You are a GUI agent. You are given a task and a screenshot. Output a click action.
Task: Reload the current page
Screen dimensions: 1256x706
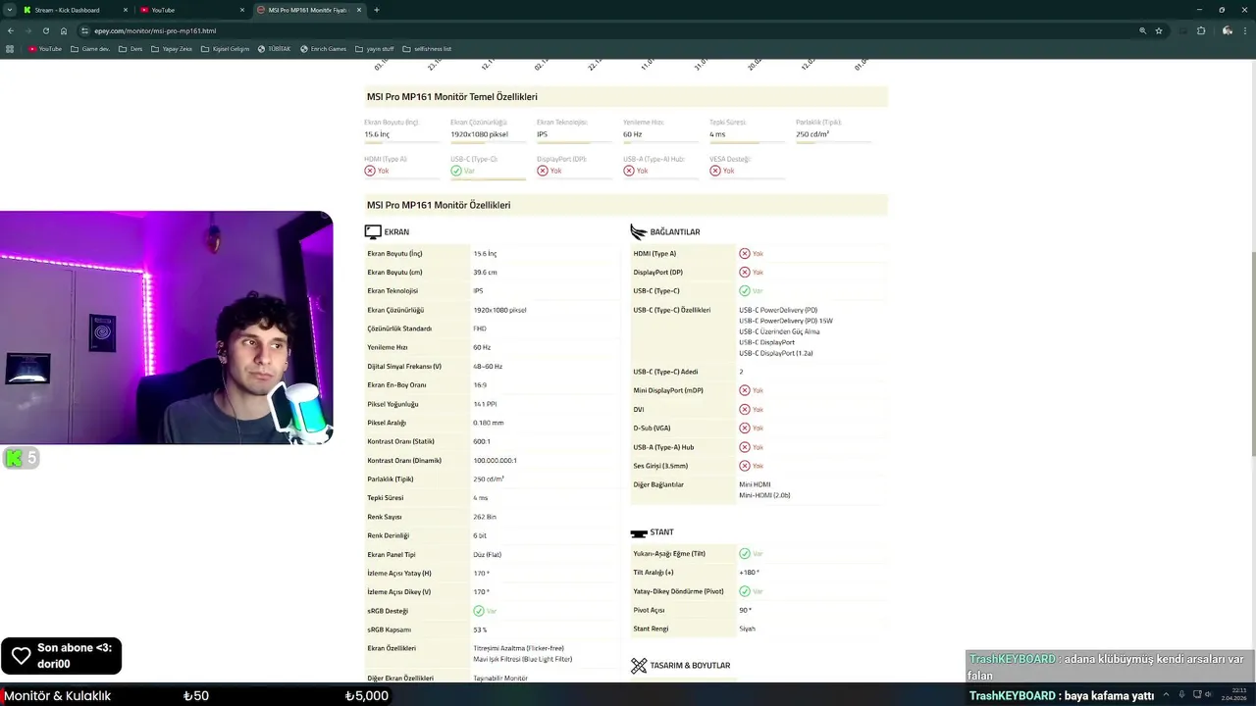pos(46,30)
